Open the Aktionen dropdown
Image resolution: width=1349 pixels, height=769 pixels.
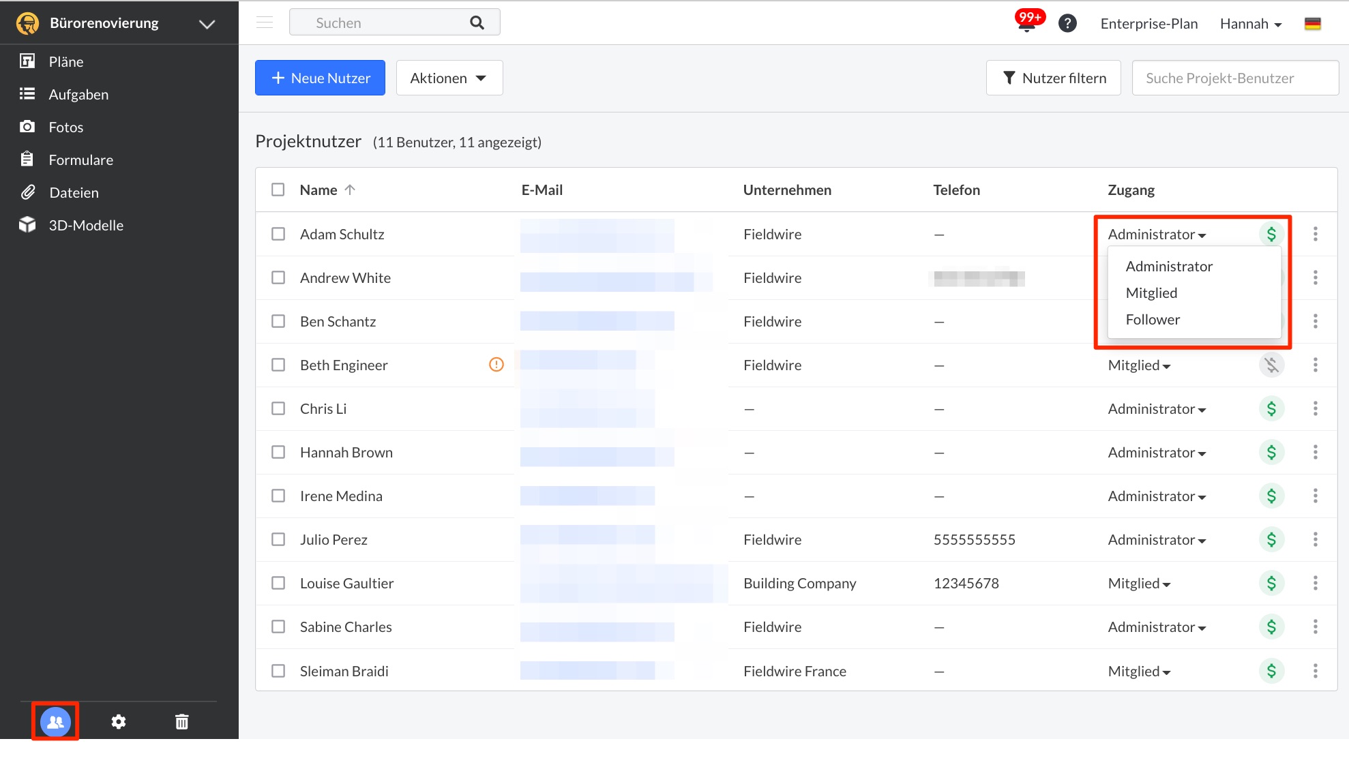(449, 78)
